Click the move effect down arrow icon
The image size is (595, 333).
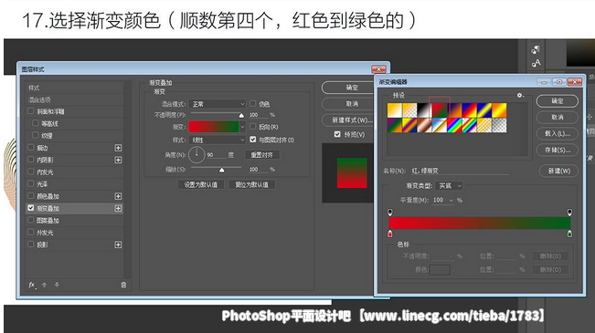[57, 285]
